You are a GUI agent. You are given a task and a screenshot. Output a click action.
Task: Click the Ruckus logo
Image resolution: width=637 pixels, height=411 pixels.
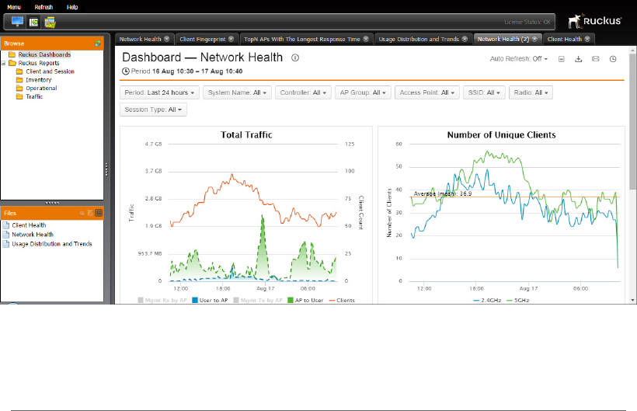(595, 21)
